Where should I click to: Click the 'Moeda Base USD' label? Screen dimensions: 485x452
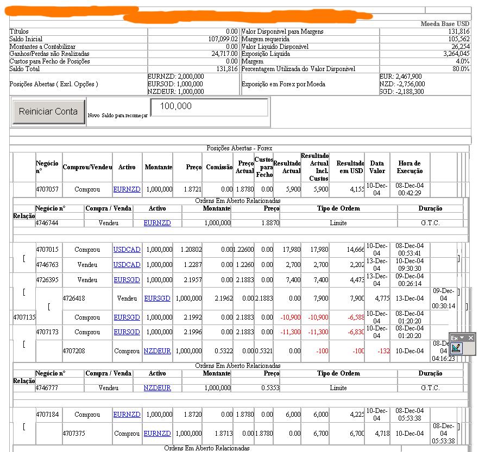(x=445, y=24)
